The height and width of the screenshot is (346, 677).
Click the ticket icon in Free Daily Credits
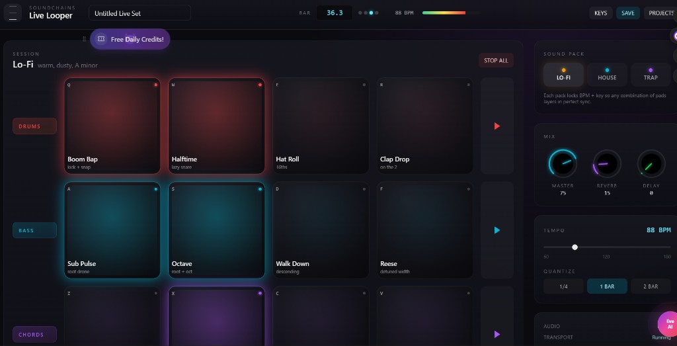point(101,39)
